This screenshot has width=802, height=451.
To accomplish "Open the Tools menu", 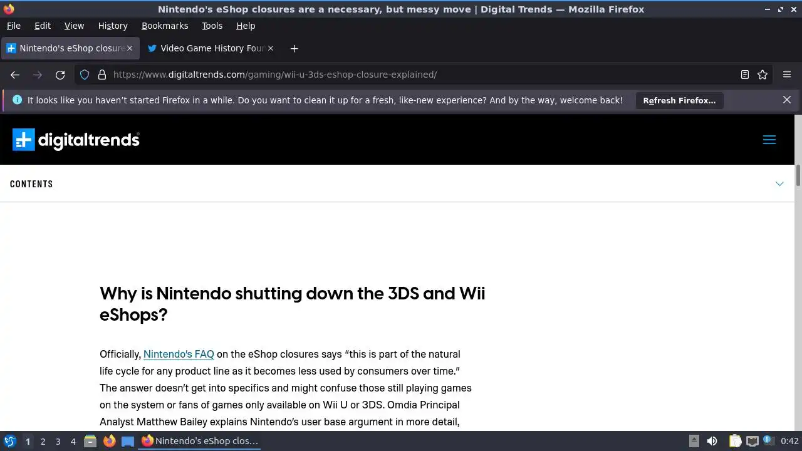I will click(x=212, y=26).
